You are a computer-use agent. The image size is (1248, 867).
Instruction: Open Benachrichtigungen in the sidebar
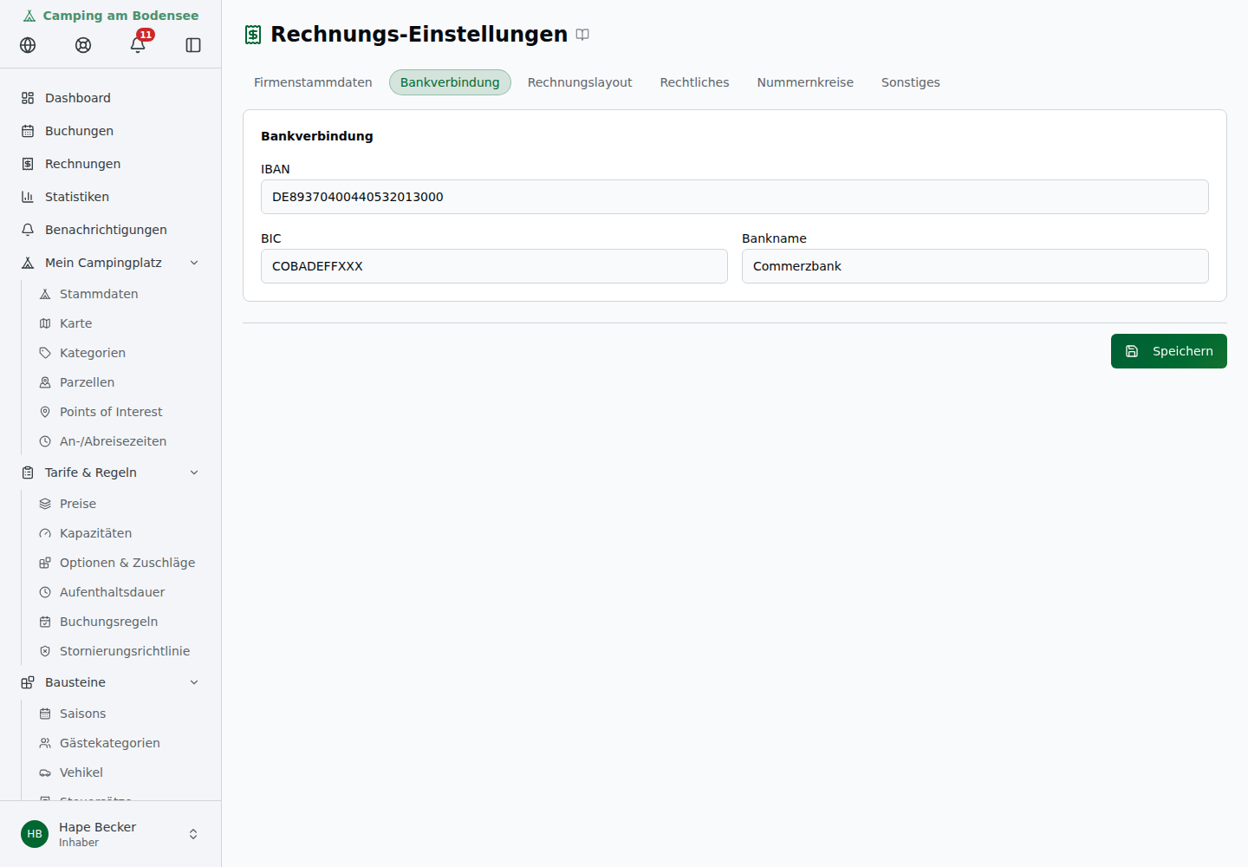(111, 230)
